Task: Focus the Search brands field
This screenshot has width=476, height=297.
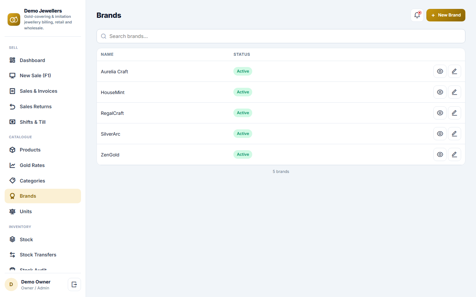Action: click(281, 36)
